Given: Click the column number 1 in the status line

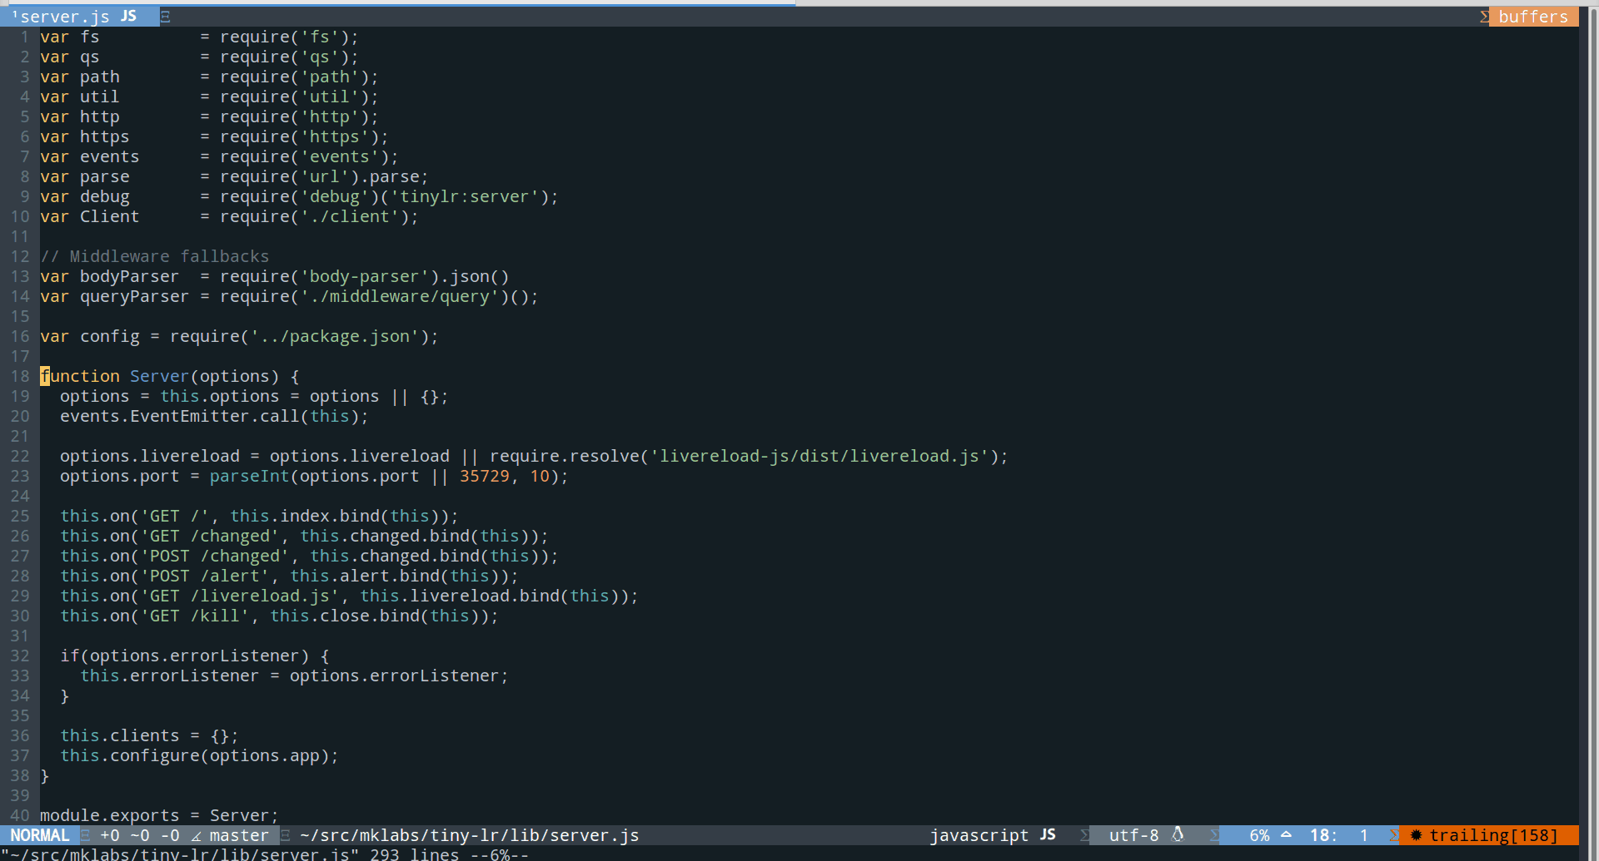Looking at the screenshot, I should [x=1364, y=835].
